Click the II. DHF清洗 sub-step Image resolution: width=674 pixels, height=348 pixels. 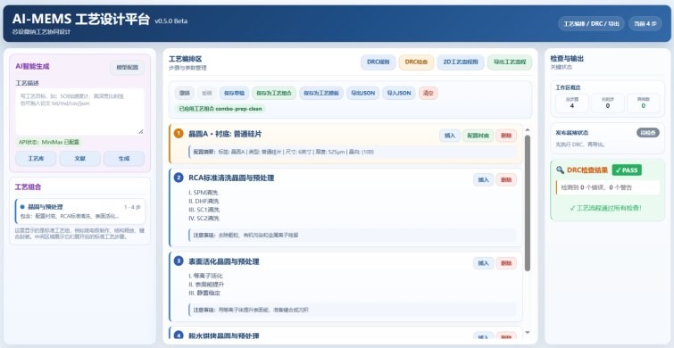click(x=204, y=201)
